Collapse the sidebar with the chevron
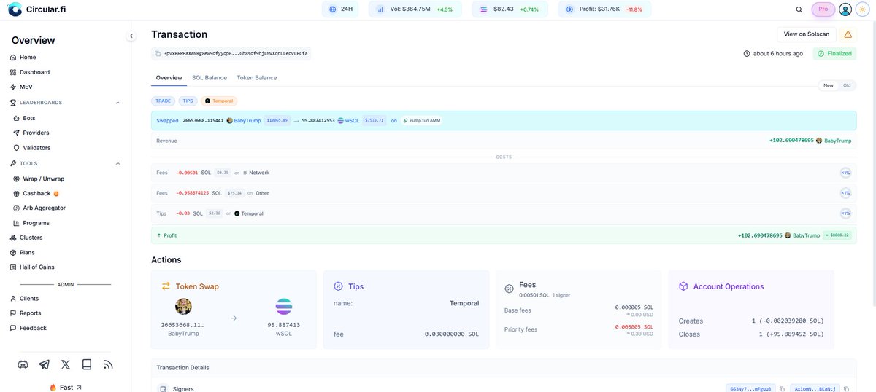 (131, 36)
